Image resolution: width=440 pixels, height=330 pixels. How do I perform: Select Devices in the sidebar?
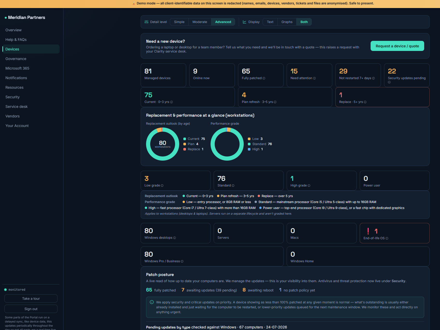31,49
